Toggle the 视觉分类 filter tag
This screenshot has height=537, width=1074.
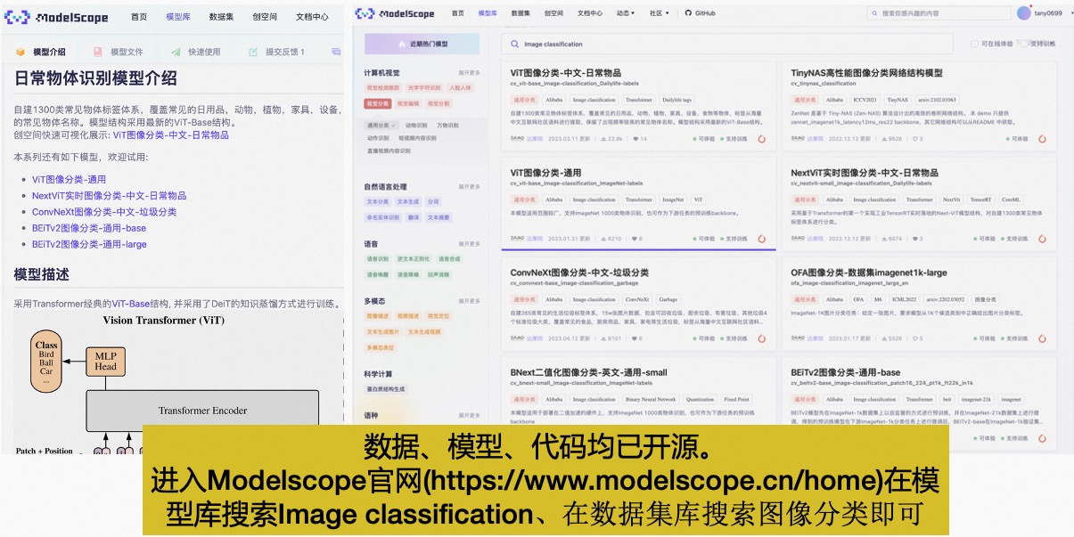tap(377, 103)
